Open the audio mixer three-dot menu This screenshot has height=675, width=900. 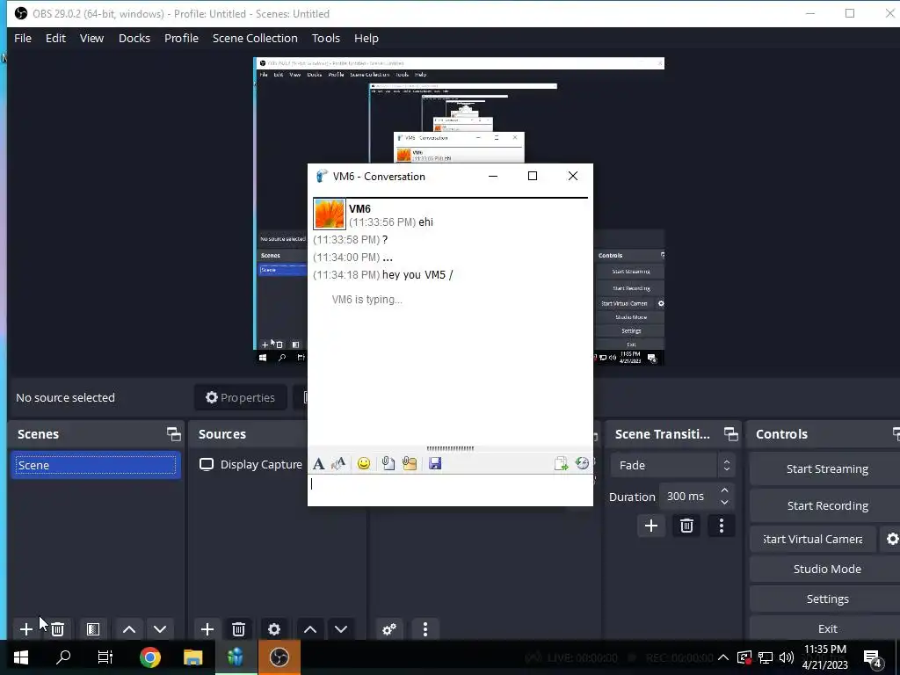[425, 629]
